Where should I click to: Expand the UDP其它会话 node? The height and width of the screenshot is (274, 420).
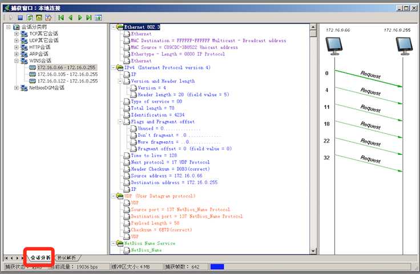(17, 40)
